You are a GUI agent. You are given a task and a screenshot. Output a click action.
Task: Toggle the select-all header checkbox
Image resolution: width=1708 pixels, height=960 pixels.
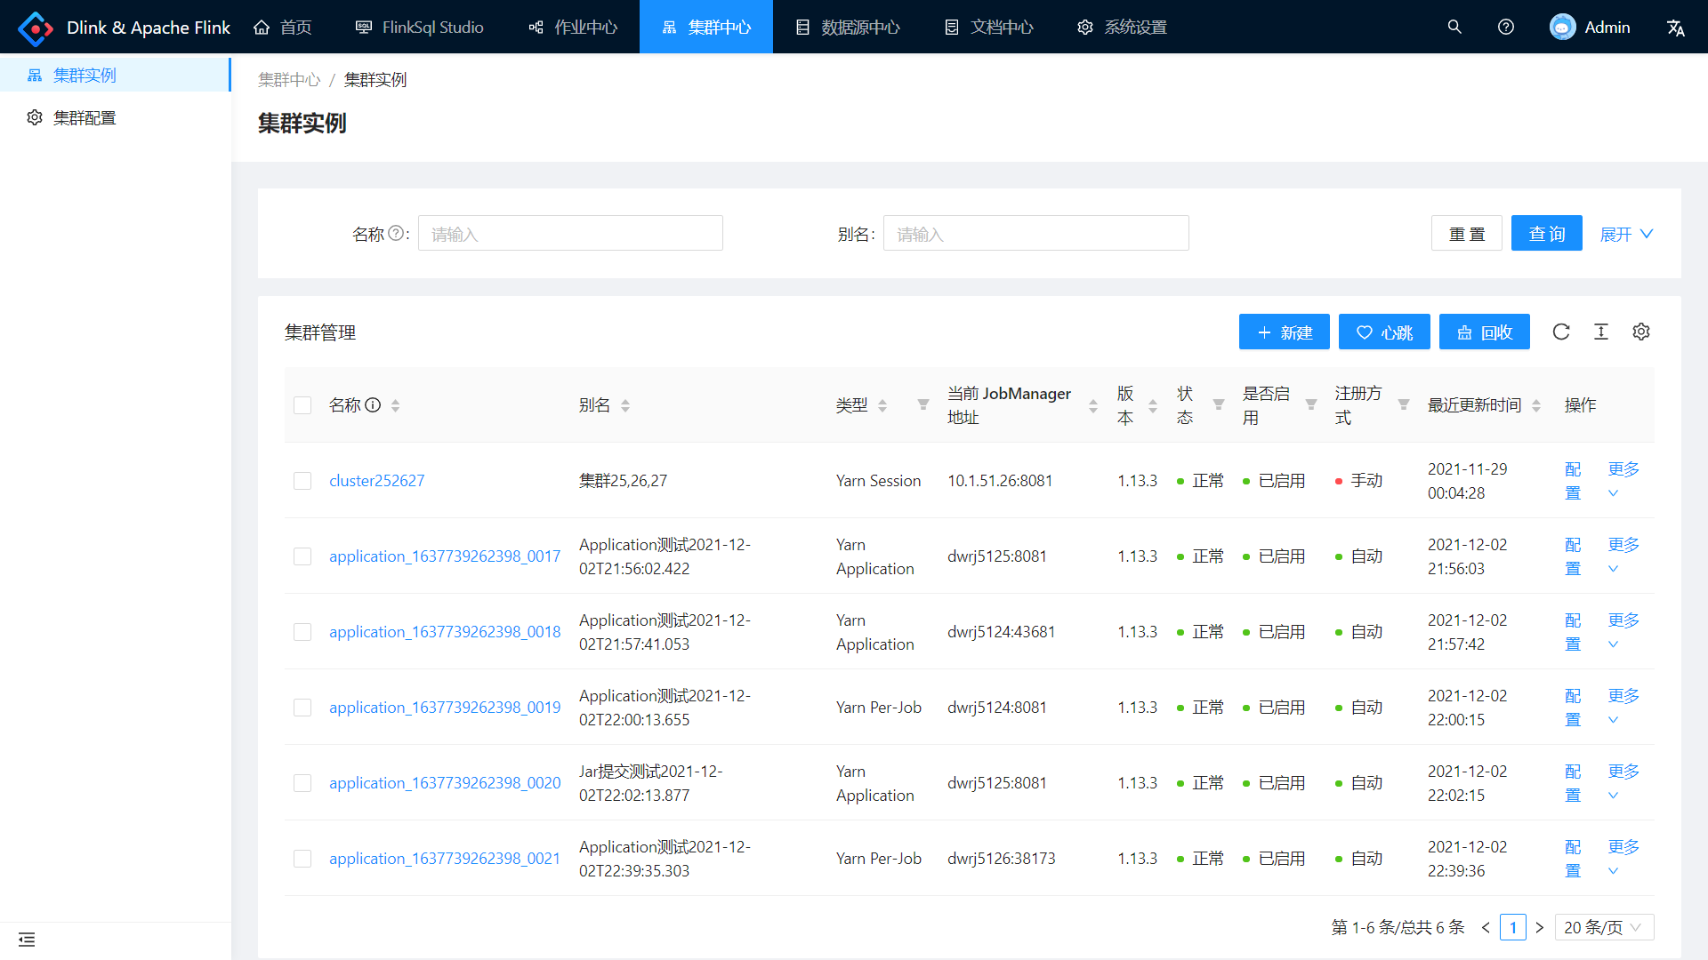(302, 405)
